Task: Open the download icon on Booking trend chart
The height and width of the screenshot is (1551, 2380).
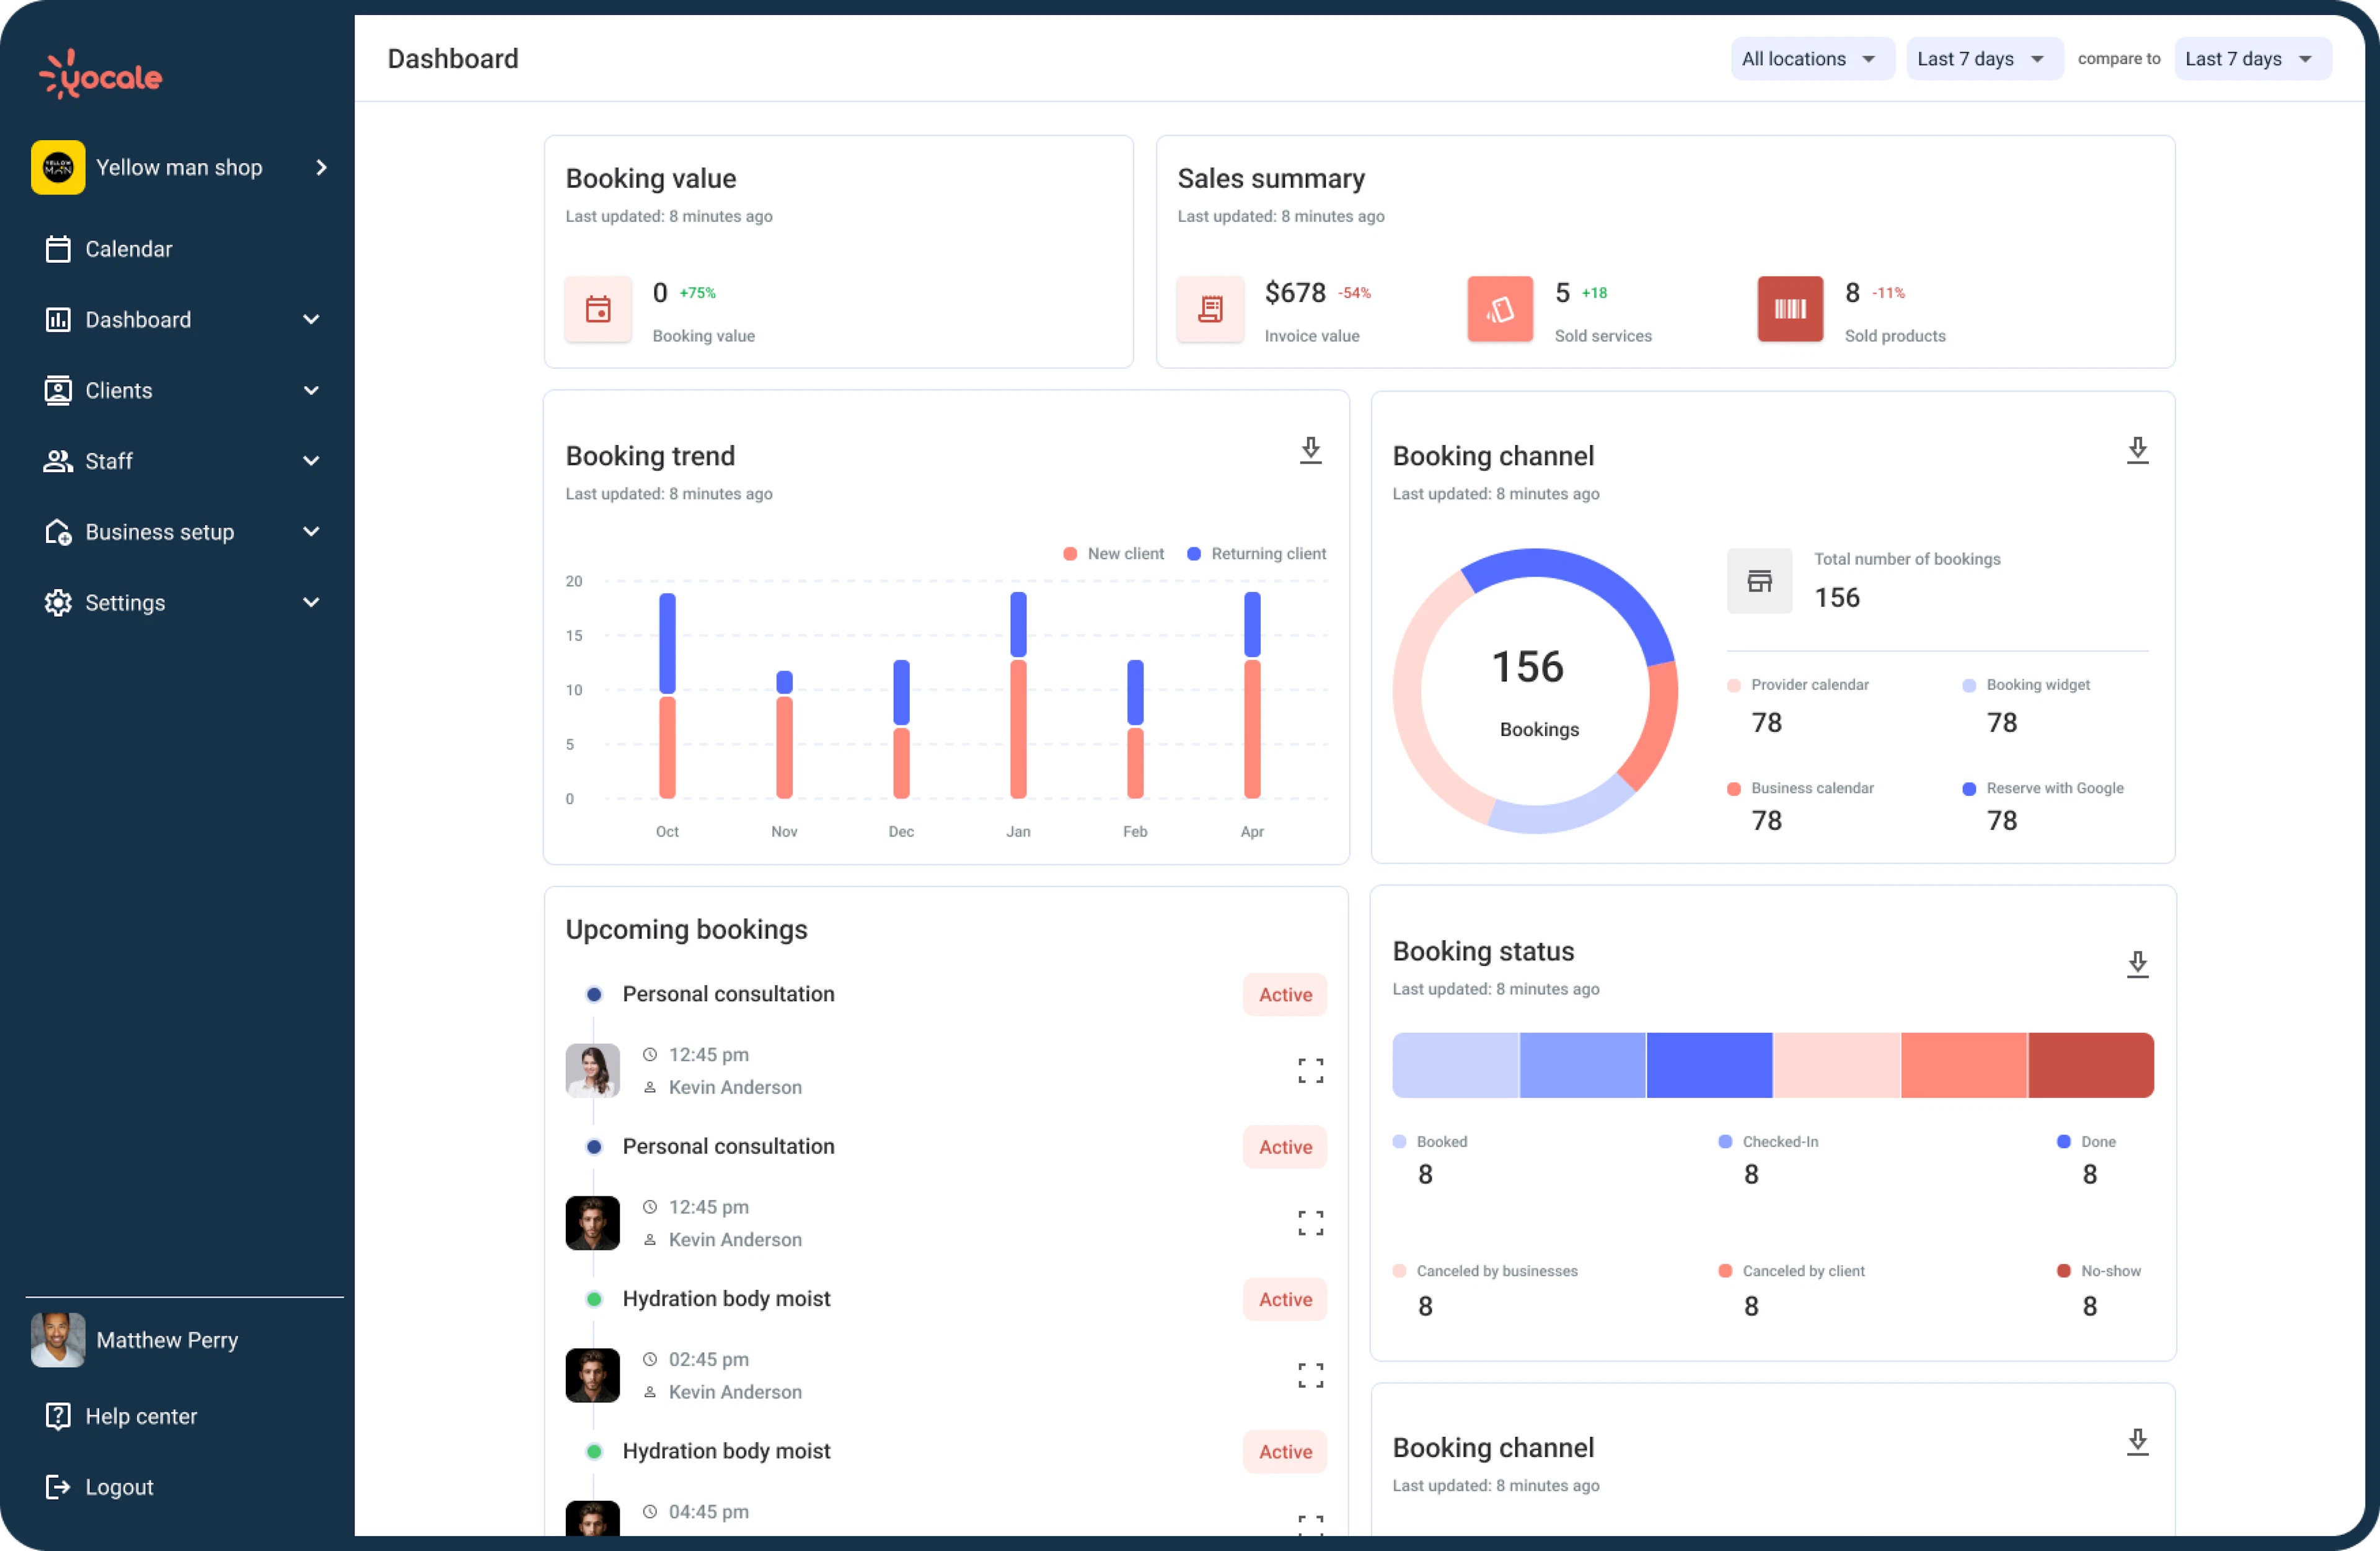Action: point(1311,451)
